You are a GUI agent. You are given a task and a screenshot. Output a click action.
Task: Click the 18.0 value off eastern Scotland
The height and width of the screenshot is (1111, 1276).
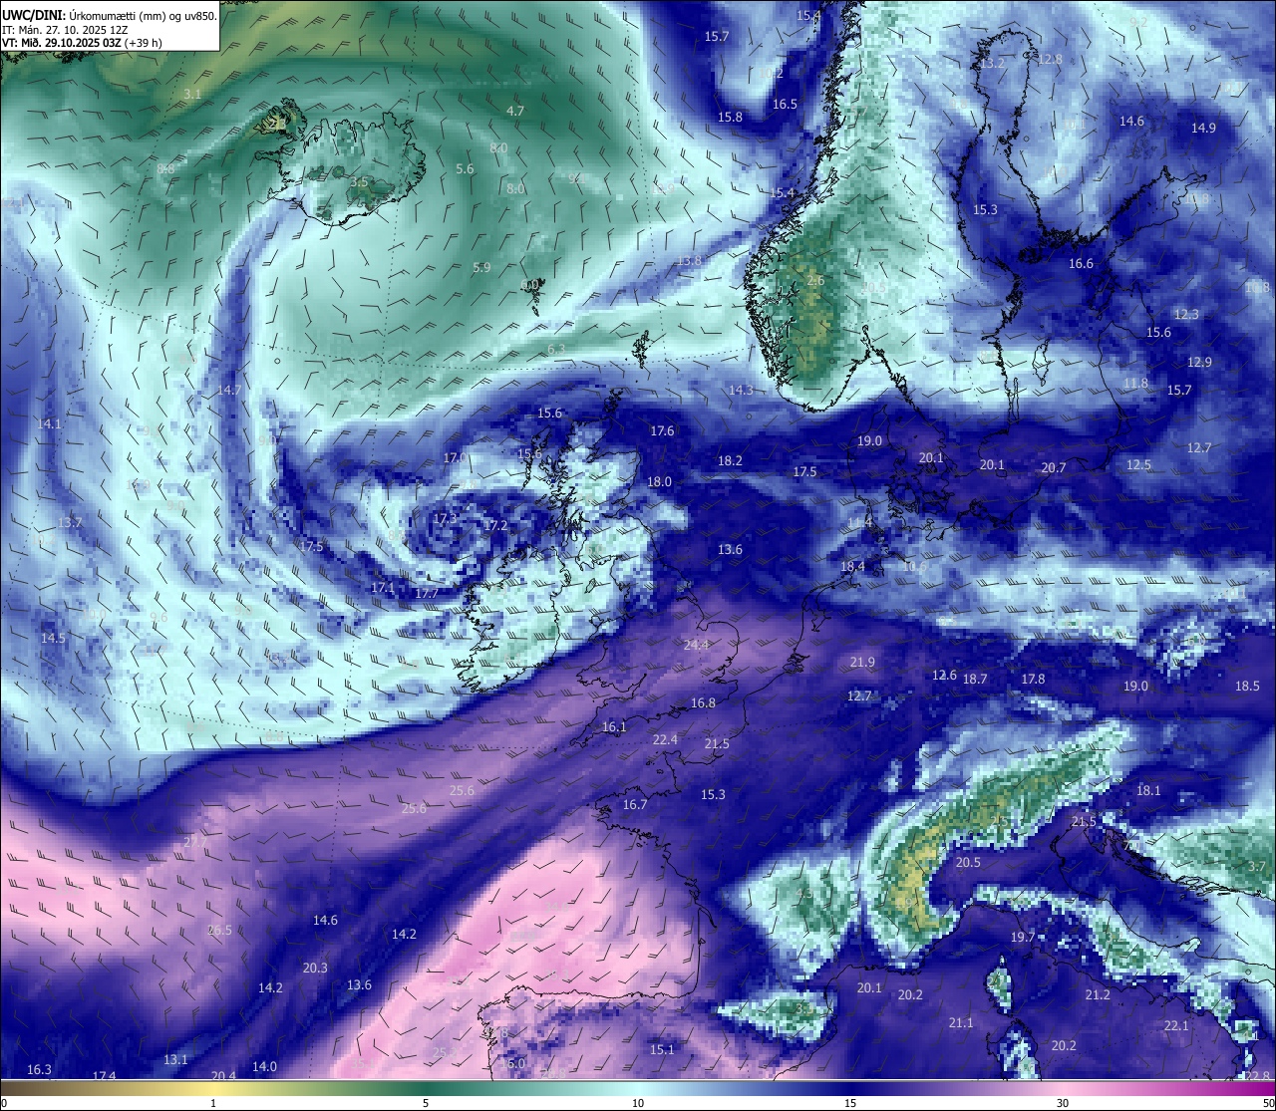[x=659, y=481]
